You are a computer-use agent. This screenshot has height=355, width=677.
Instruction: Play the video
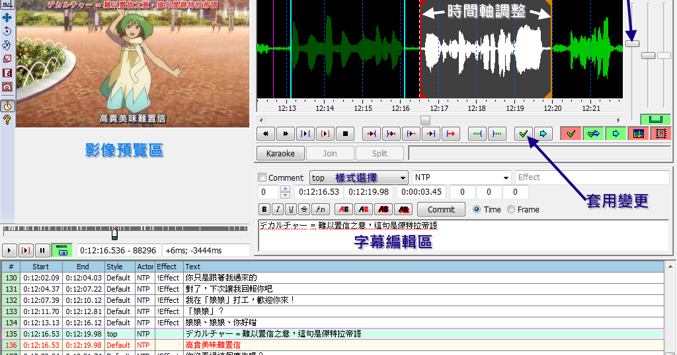coord(9,250)
